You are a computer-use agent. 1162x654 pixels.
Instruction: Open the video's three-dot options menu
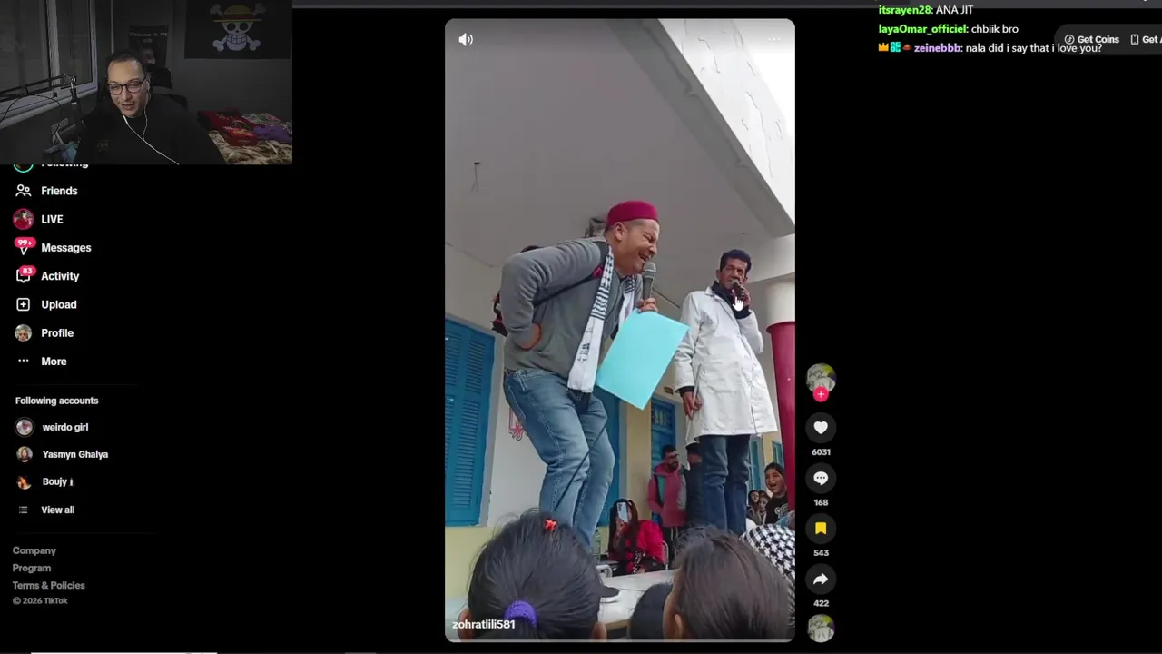pyautogui.click(x=773, y=39)
